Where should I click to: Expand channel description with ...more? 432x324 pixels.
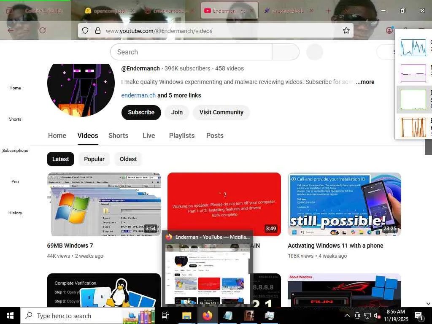(x=365, y=82)
